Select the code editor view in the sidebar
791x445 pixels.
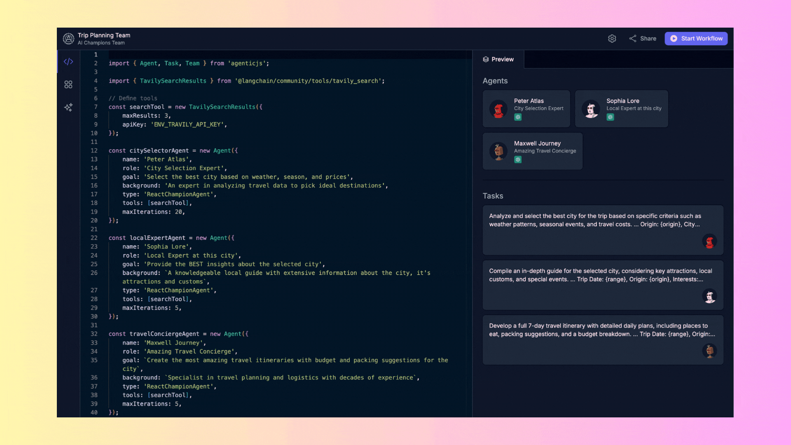click(68, 61)
